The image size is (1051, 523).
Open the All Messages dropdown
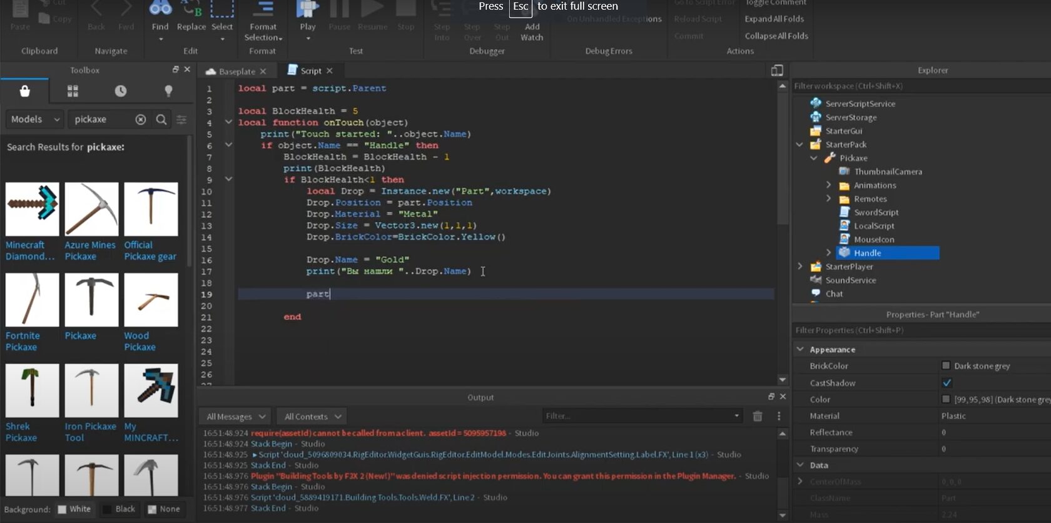(x=235, y=417)
